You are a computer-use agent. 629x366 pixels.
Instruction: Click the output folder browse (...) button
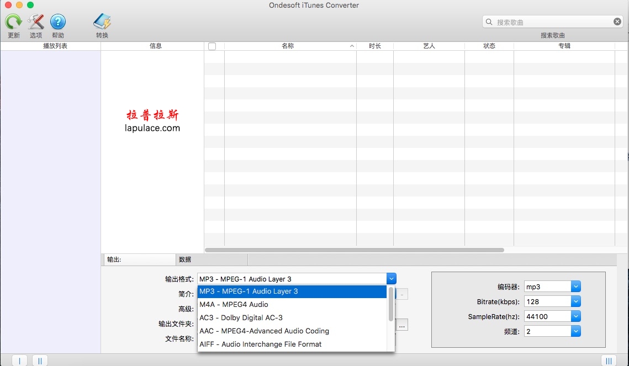click(x=402, y=325)
